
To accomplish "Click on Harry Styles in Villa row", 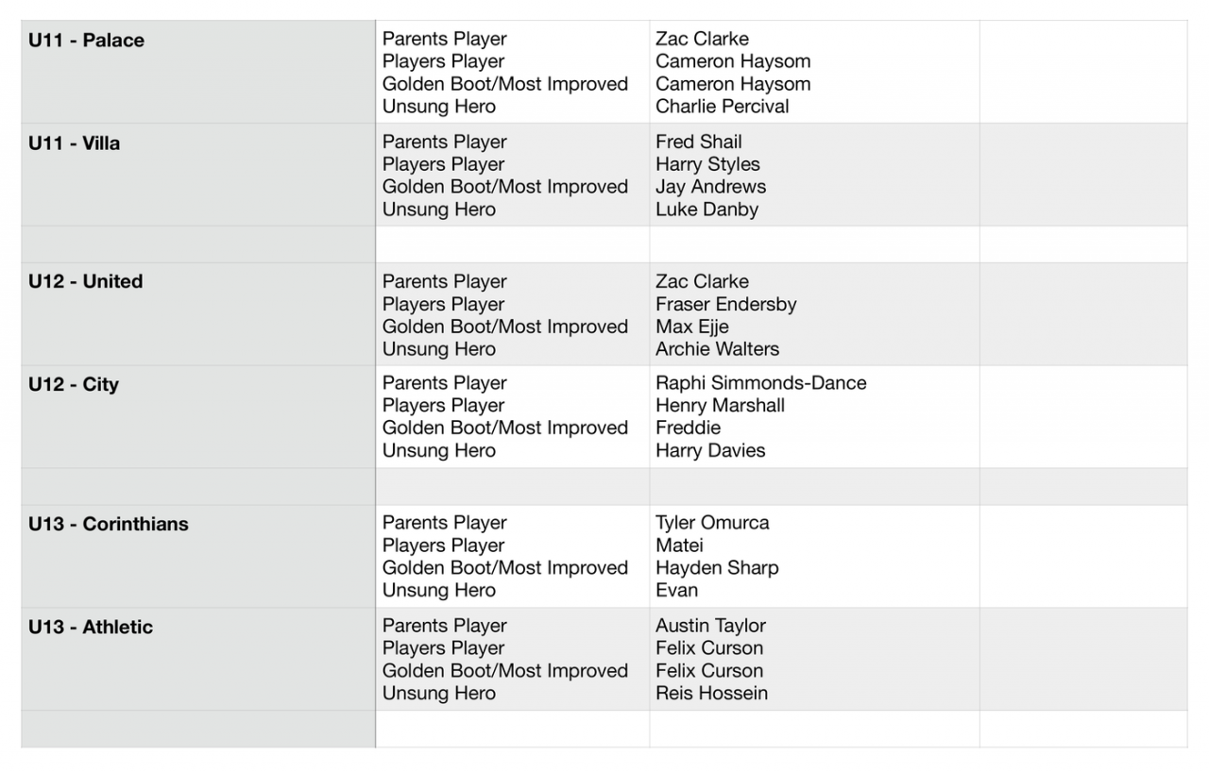I will click(x=707, y=164).
